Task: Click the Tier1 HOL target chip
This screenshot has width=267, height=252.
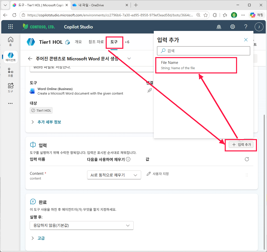Action: pyautogui.click(x=41, y=110)
